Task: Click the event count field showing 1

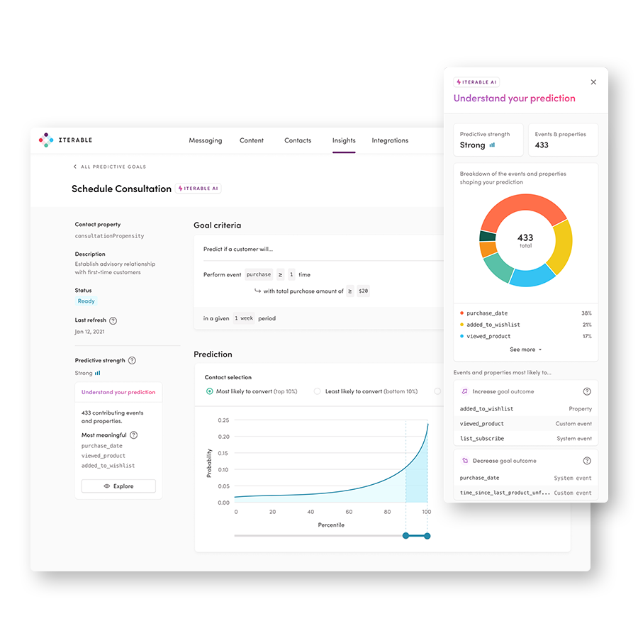Action: [x=292, y=274]
